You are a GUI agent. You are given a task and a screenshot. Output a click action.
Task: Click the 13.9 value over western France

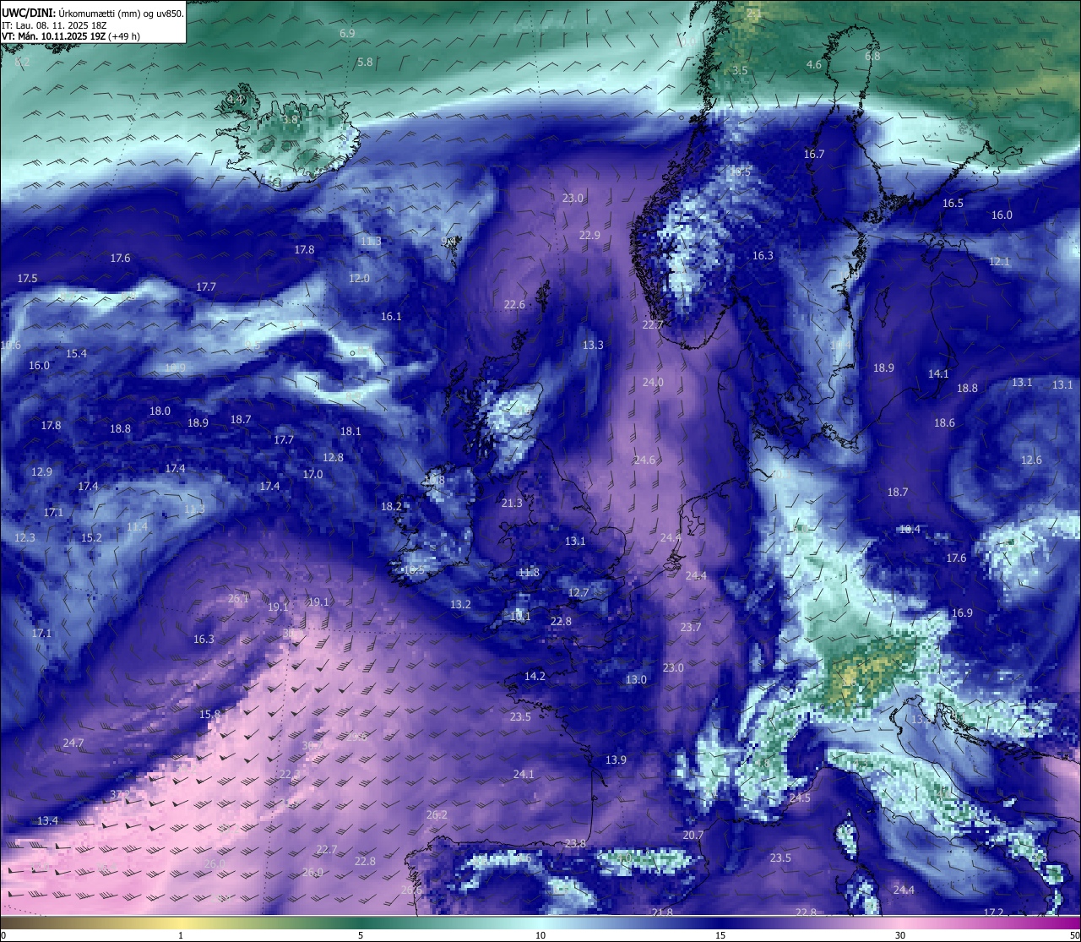pos(616,760)
